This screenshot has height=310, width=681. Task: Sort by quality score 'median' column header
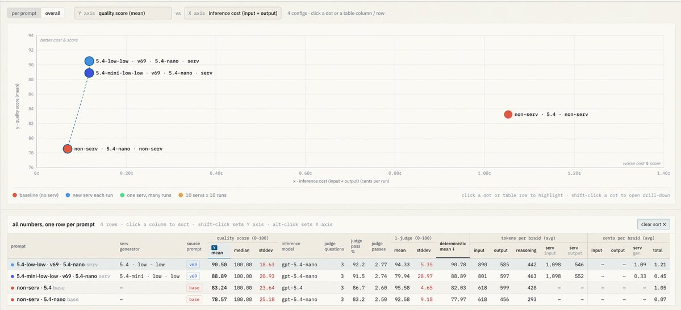coord(241,250)
